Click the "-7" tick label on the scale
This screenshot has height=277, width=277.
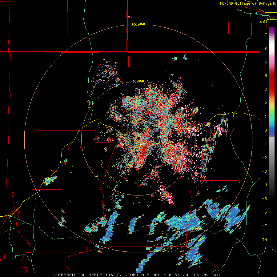coord(264,226)
